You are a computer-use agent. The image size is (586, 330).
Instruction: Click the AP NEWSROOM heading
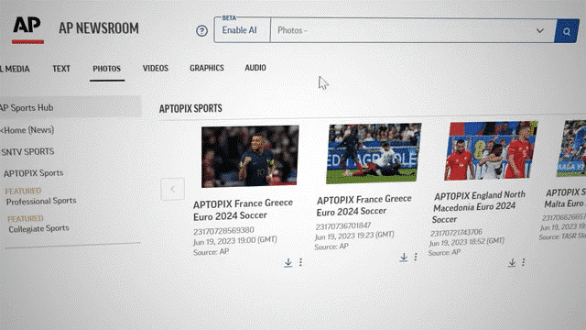point(99,28)
